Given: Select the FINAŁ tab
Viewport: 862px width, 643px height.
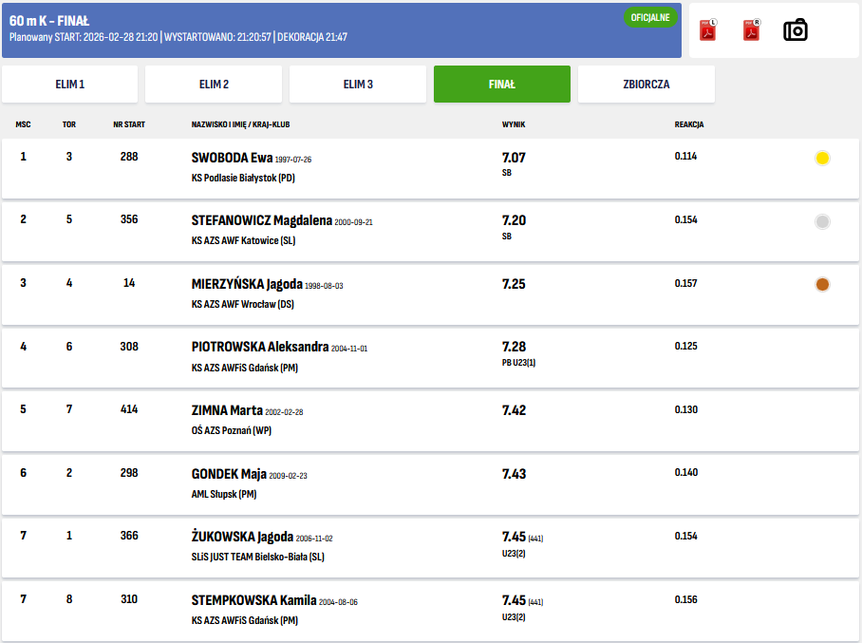Looking at the screenshot, I should [x=501, y=85].
